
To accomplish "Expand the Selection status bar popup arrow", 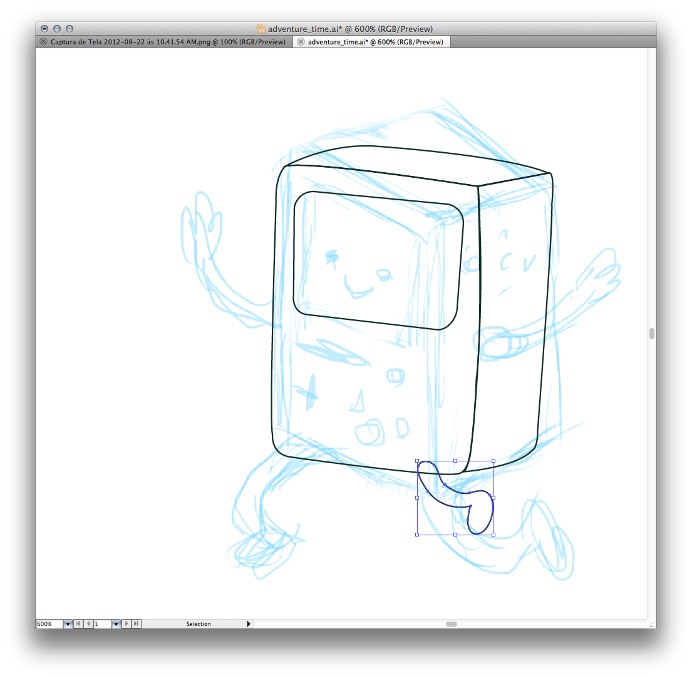I will (249, 624).
